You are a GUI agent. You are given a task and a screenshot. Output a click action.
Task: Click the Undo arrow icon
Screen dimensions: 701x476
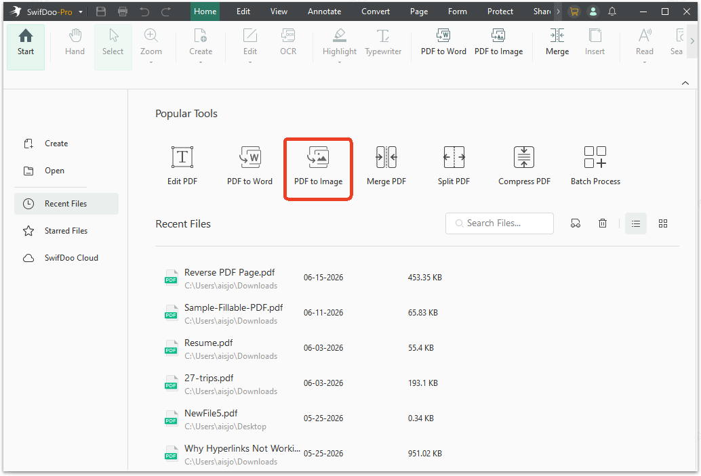pyautogui.click(x=144, y=12)
